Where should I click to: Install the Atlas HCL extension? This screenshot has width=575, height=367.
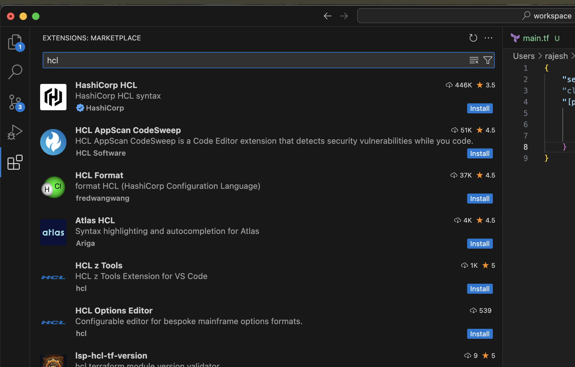coord(479,244)
